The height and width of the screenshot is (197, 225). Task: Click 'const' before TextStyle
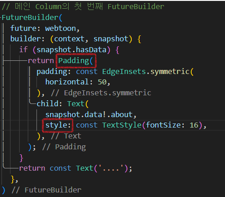coord(87,125)
